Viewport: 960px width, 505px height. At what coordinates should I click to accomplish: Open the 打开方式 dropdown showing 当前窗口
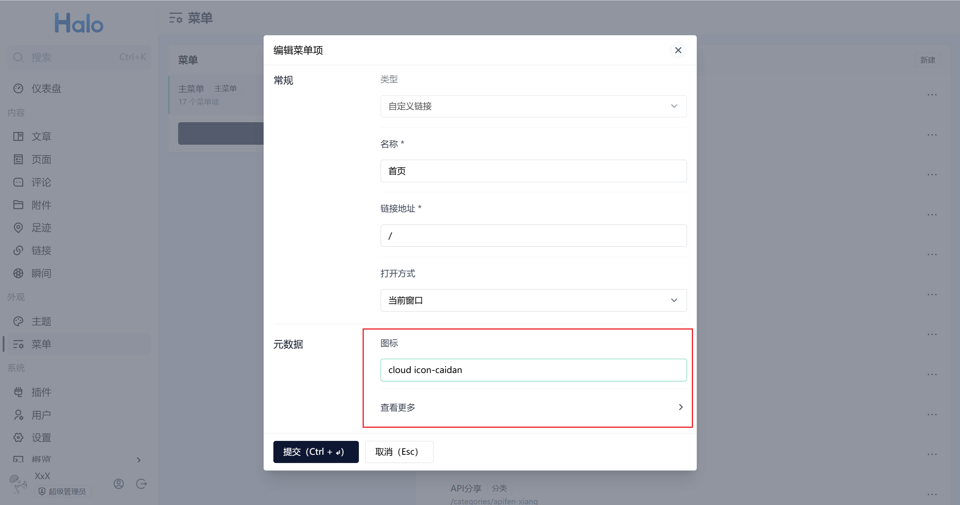[x=533, y=300]
